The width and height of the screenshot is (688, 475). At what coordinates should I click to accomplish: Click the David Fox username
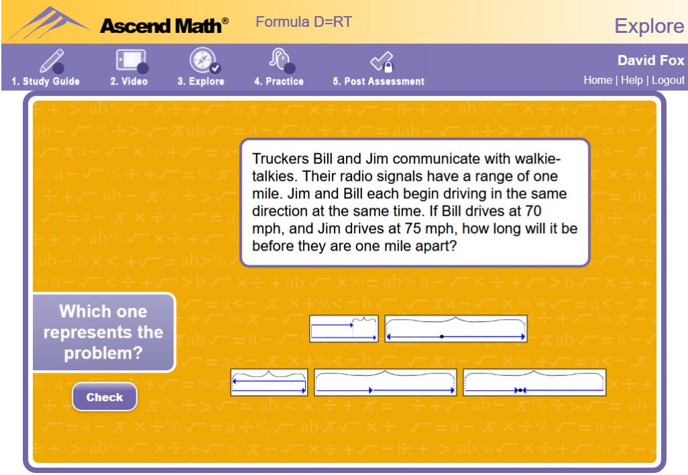[650, 60]
